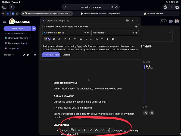Open Community Building category

pos(18,38)
